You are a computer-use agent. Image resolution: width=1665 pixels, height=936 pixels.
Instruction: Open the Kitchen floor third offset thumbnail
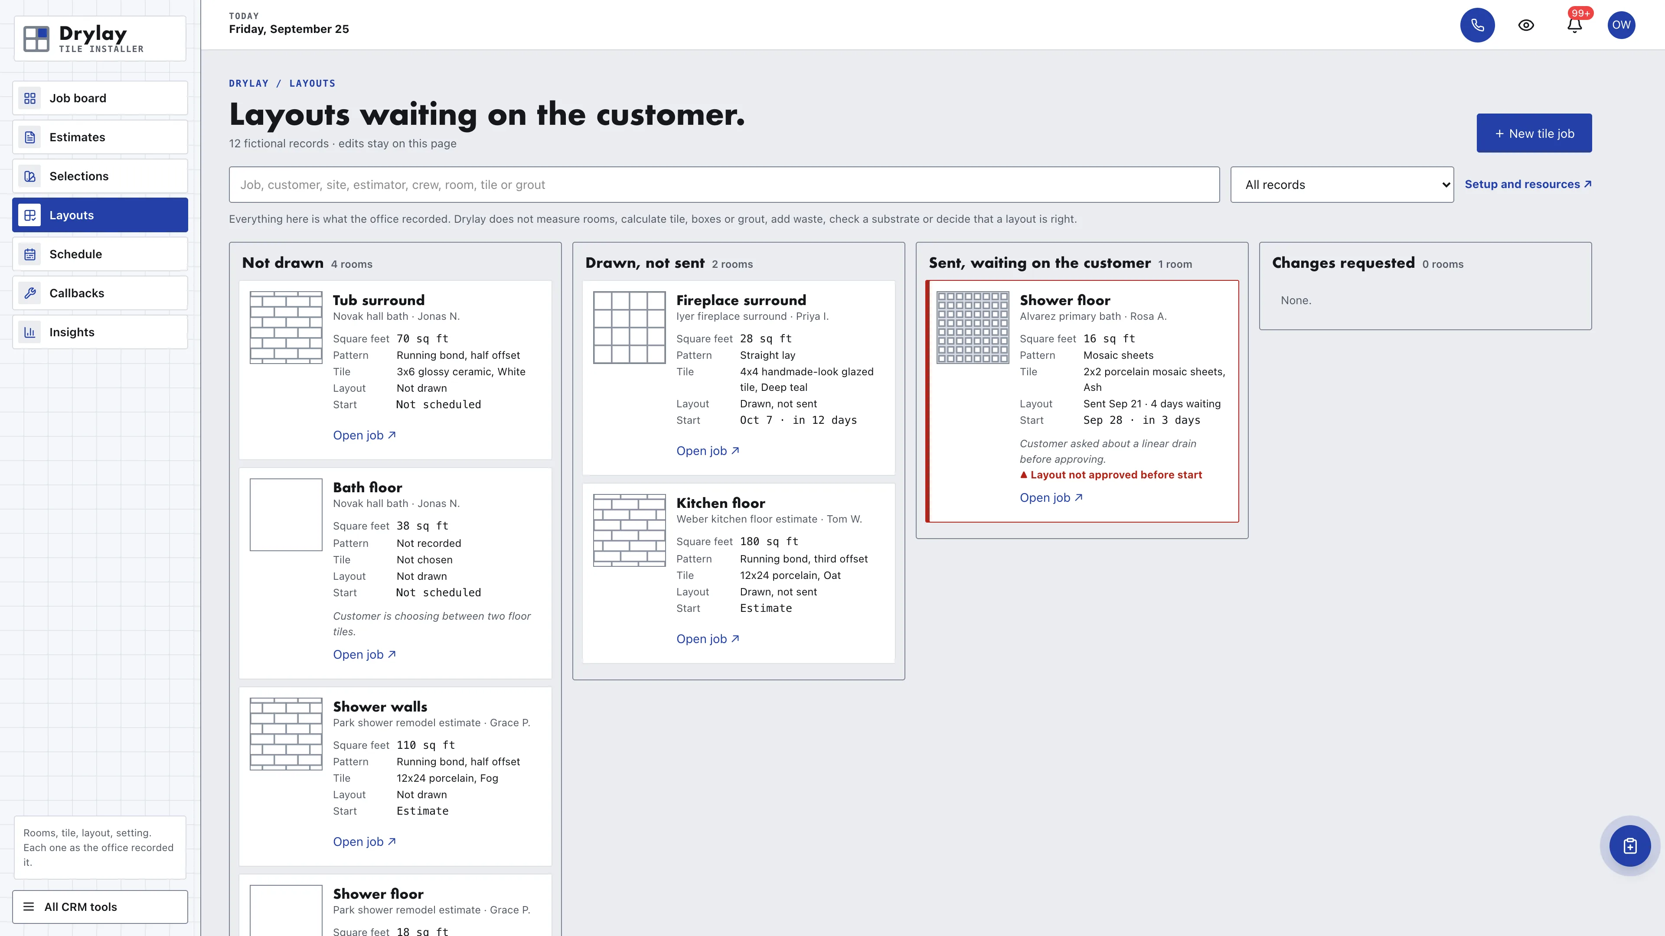point(630,530)
